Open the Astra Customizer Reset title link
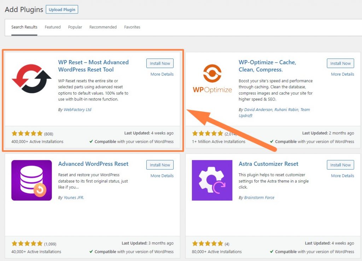The width and height of the screenshot is (362, 261). click(x=269, y=164)
